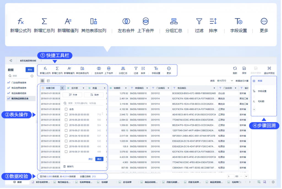
Task: Open 更多 in the small editor toolbar
Action: (169, 70)
